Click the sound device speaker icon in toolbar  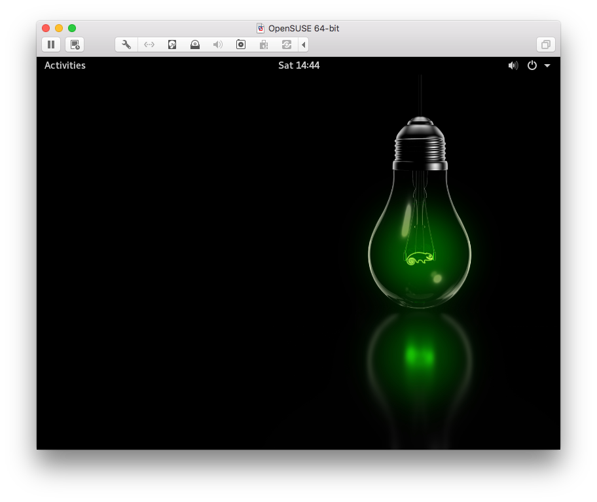pos(218,45)
